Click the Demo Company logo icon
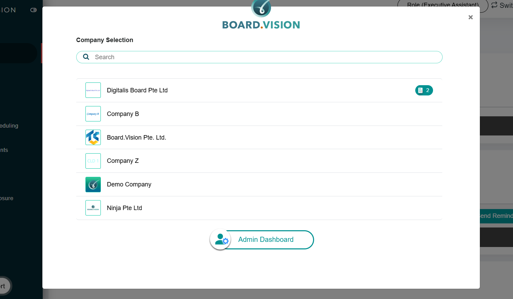513x299 pixels. [93, 184]
